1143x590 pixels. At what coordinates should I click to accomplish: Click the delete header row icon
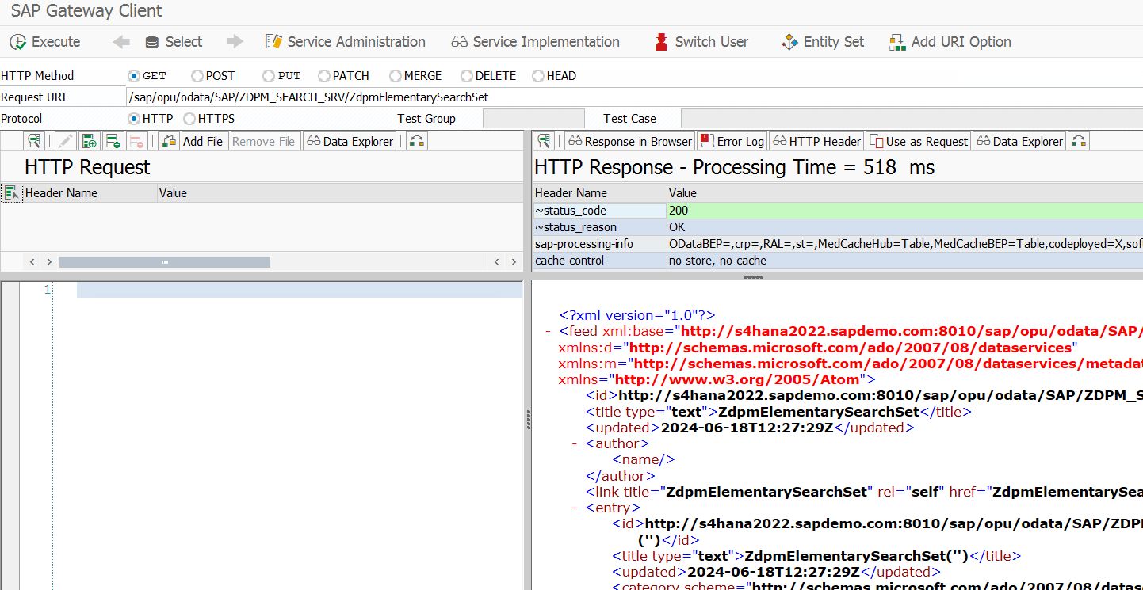(136, 141)
